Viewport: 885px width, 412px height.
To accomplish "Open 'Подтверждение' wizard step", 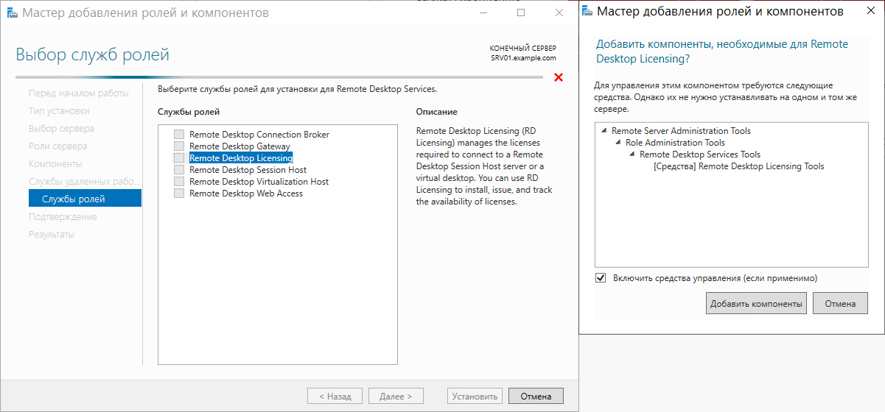I will click(63, 217).
